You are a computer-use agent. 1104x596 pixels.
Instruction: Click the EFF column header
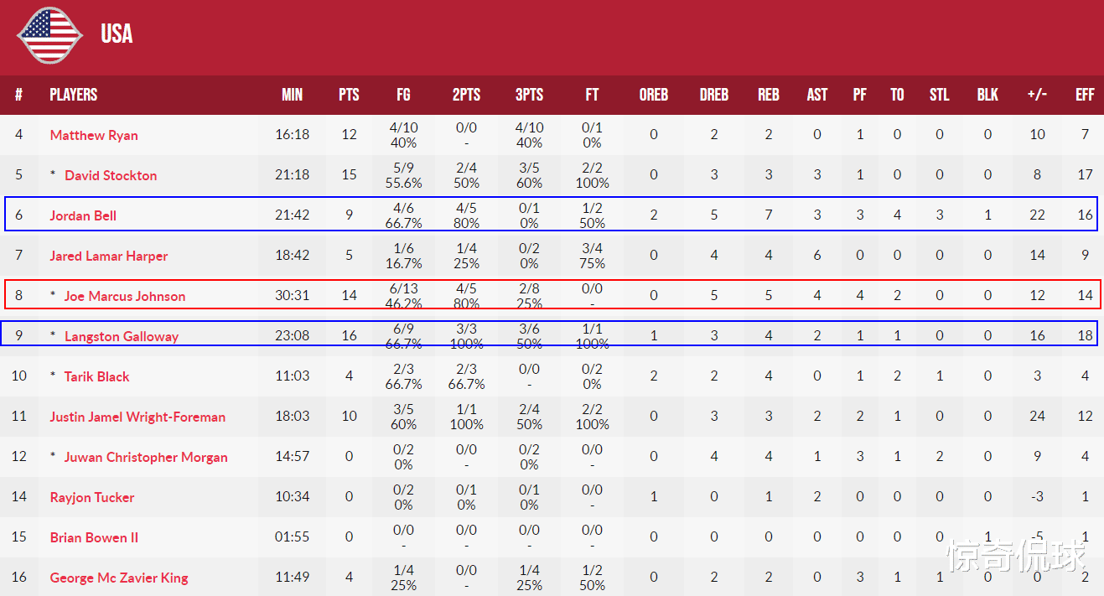1085,95
